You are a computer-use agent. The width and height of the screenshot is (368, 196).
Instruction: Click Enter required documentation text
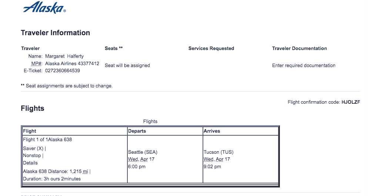pos(304,66)
